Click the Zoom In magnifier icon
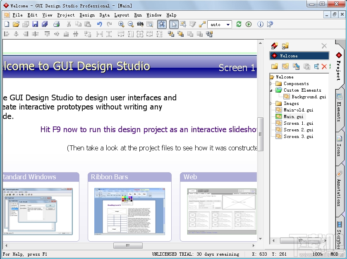Image resolution: width=347 pixels, height=259 pixels. [x=121, y=24]
